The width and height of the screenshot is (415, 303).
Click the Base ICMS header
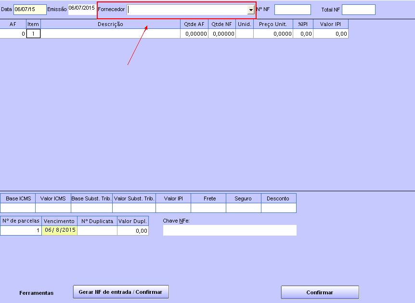(18, 198)
